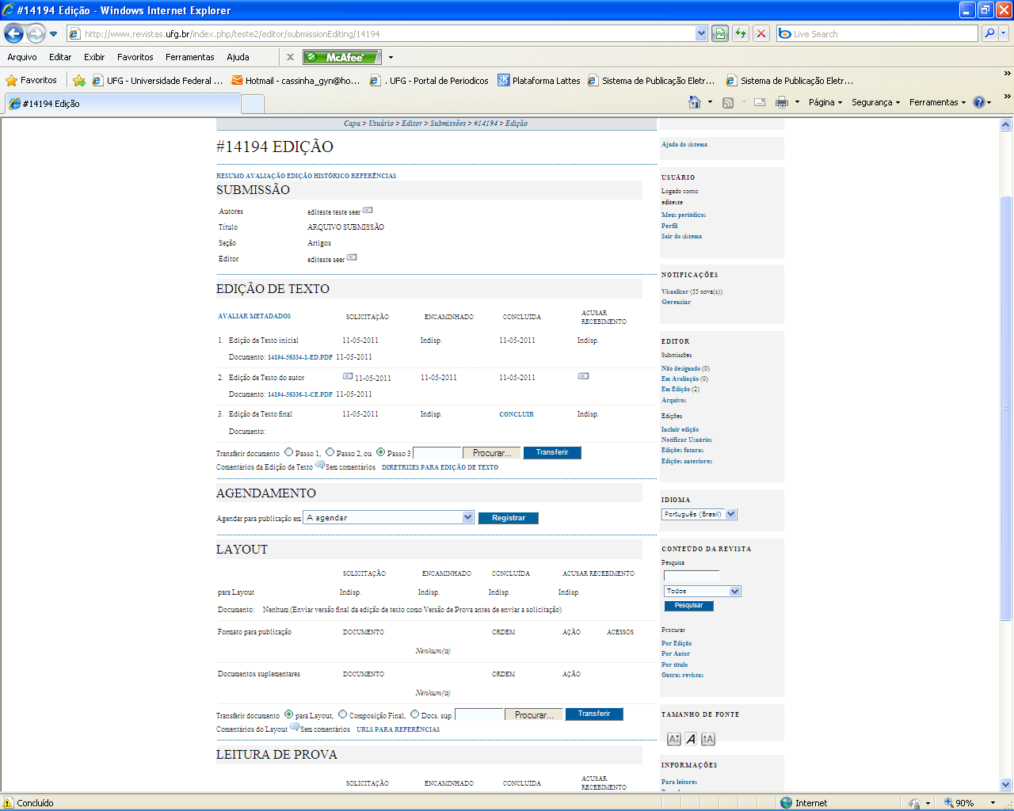Open the zoom level 90% dropdown
1014x811 pixels.
click(x=993, y=803)
